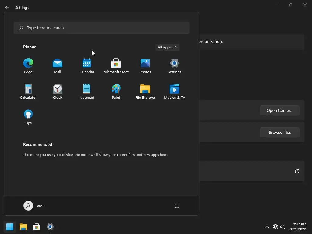Click the power button in Start menu
The height and width of the screenshot is (234, 312).
[177, 206]
